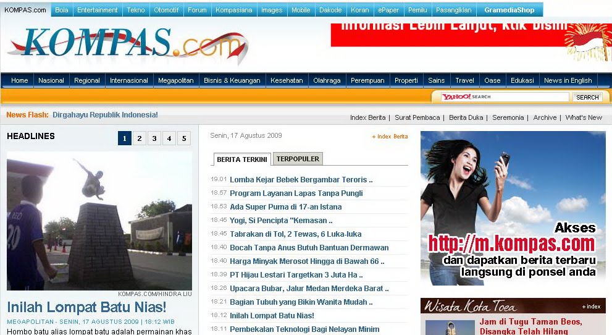This screenshot has width=612, height=335.
Task: Select headline page 4
Action: [x=169, y=138]
